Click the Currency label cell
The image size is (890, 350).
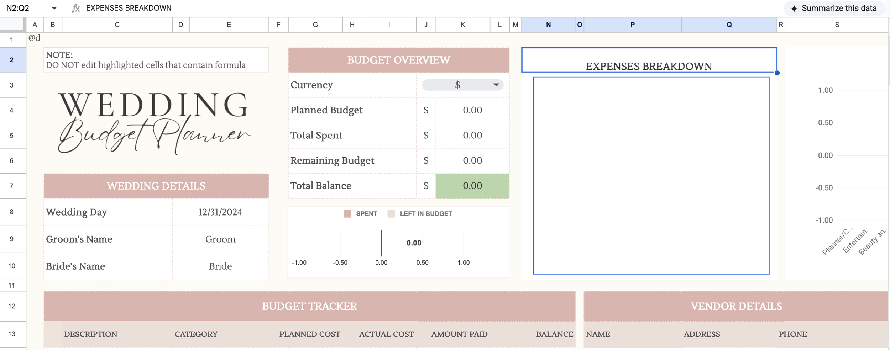click(x=352, y=85)
